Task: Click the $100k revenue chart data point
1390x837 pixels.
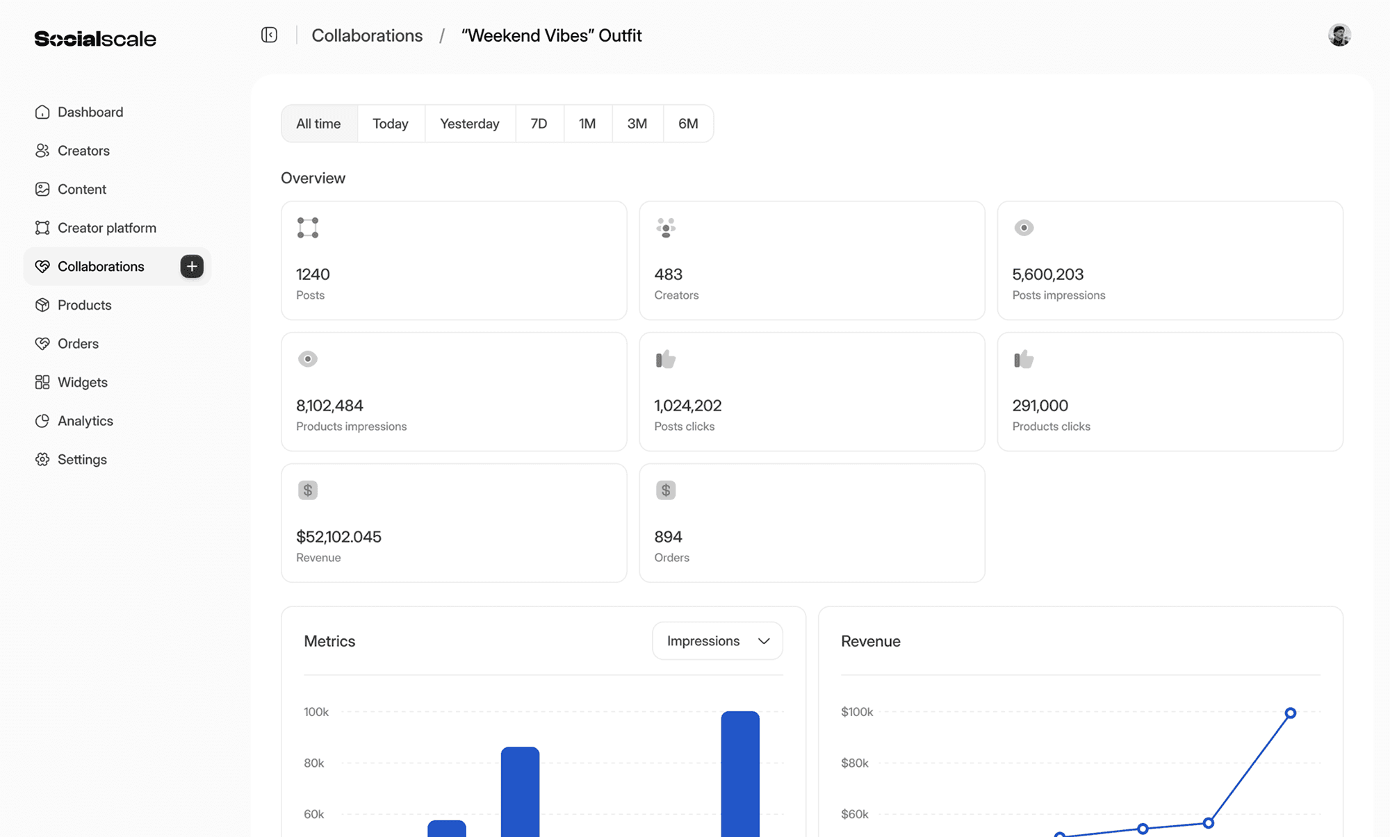Action: coord(1290,713)
